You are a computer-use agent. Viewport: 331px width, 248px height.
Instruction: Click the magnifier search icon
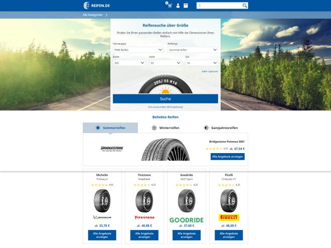click(245, 6)
